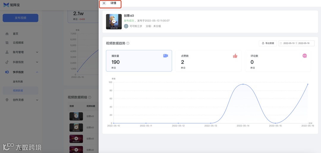This screenshot has height=153, width=321.
Task: Select 视频数据 submenu item
Action: point(21,91)
